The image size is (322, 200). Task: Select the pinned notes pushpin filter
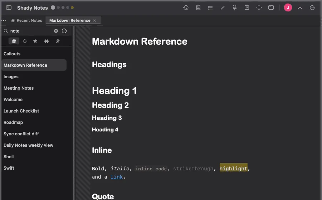coord(58,41)
